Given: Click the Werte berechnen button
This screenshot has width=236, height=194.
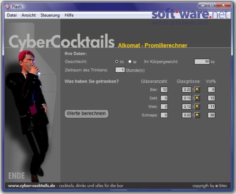Looking at the screenshot, I should (86, 114).
